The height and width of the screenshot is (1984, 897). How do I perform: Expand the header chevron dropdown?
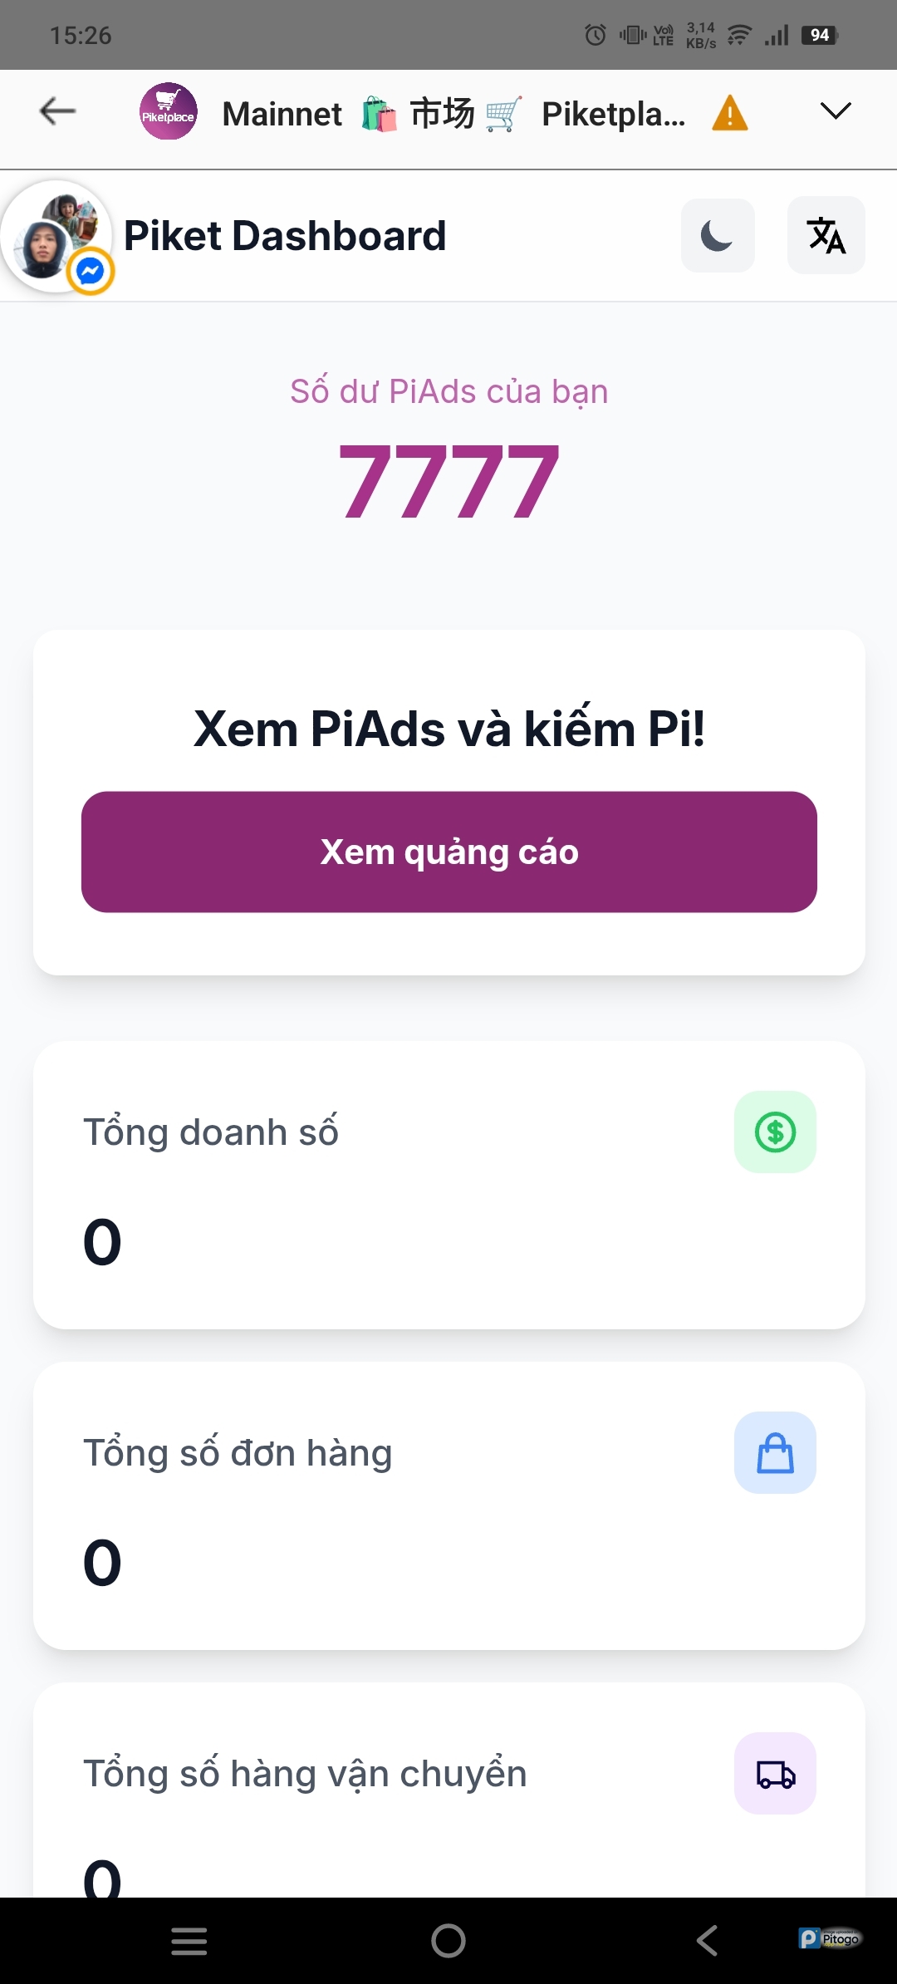pos(835,111)
